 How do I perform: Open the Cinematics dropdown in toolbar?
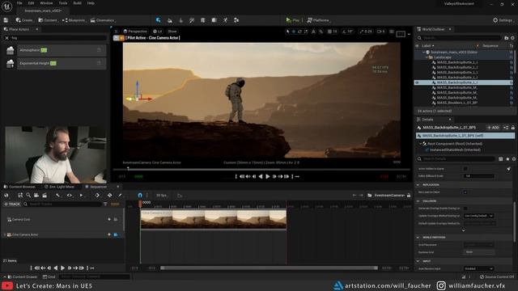pos(103,20)
